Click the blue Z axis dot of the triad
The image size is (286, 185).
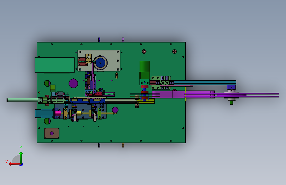pyautogui.click(x=21, y=164)
